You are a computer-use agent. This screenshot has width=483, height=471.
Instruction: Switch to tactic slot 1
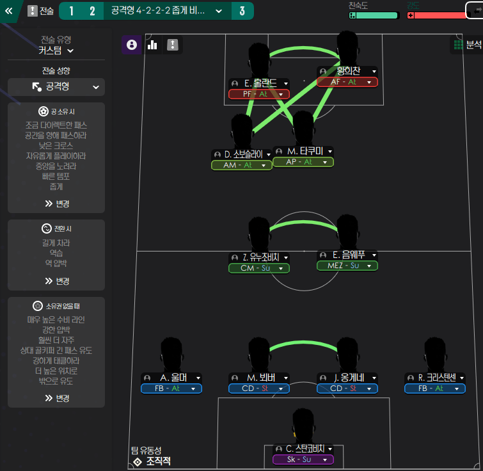[72, 11]
